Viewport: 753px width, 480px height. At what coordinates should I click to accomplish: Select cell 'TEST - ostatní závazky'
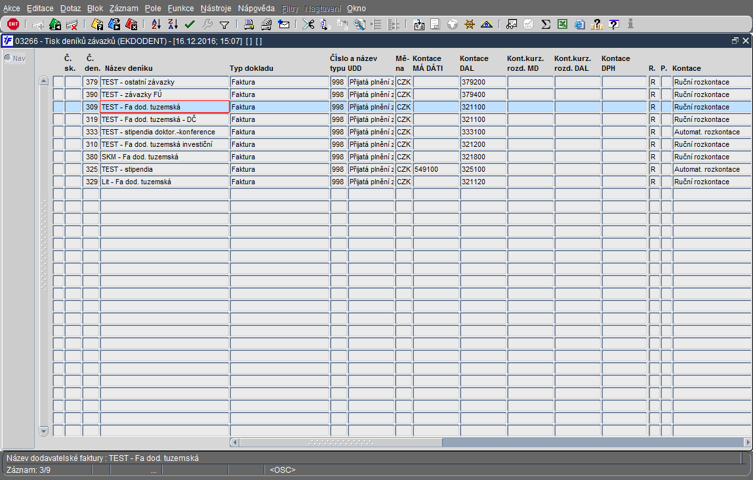pyautogui.click(x=164, y=82)
